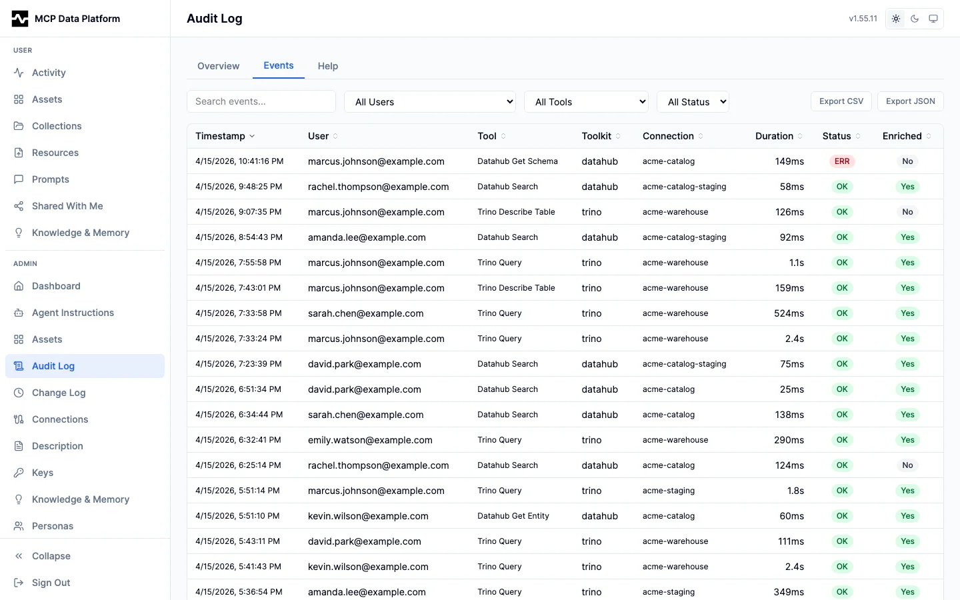The width and height of the screenshot is (960, 600).
Task: Click the Keys icon under Admin
Action: 18,473
